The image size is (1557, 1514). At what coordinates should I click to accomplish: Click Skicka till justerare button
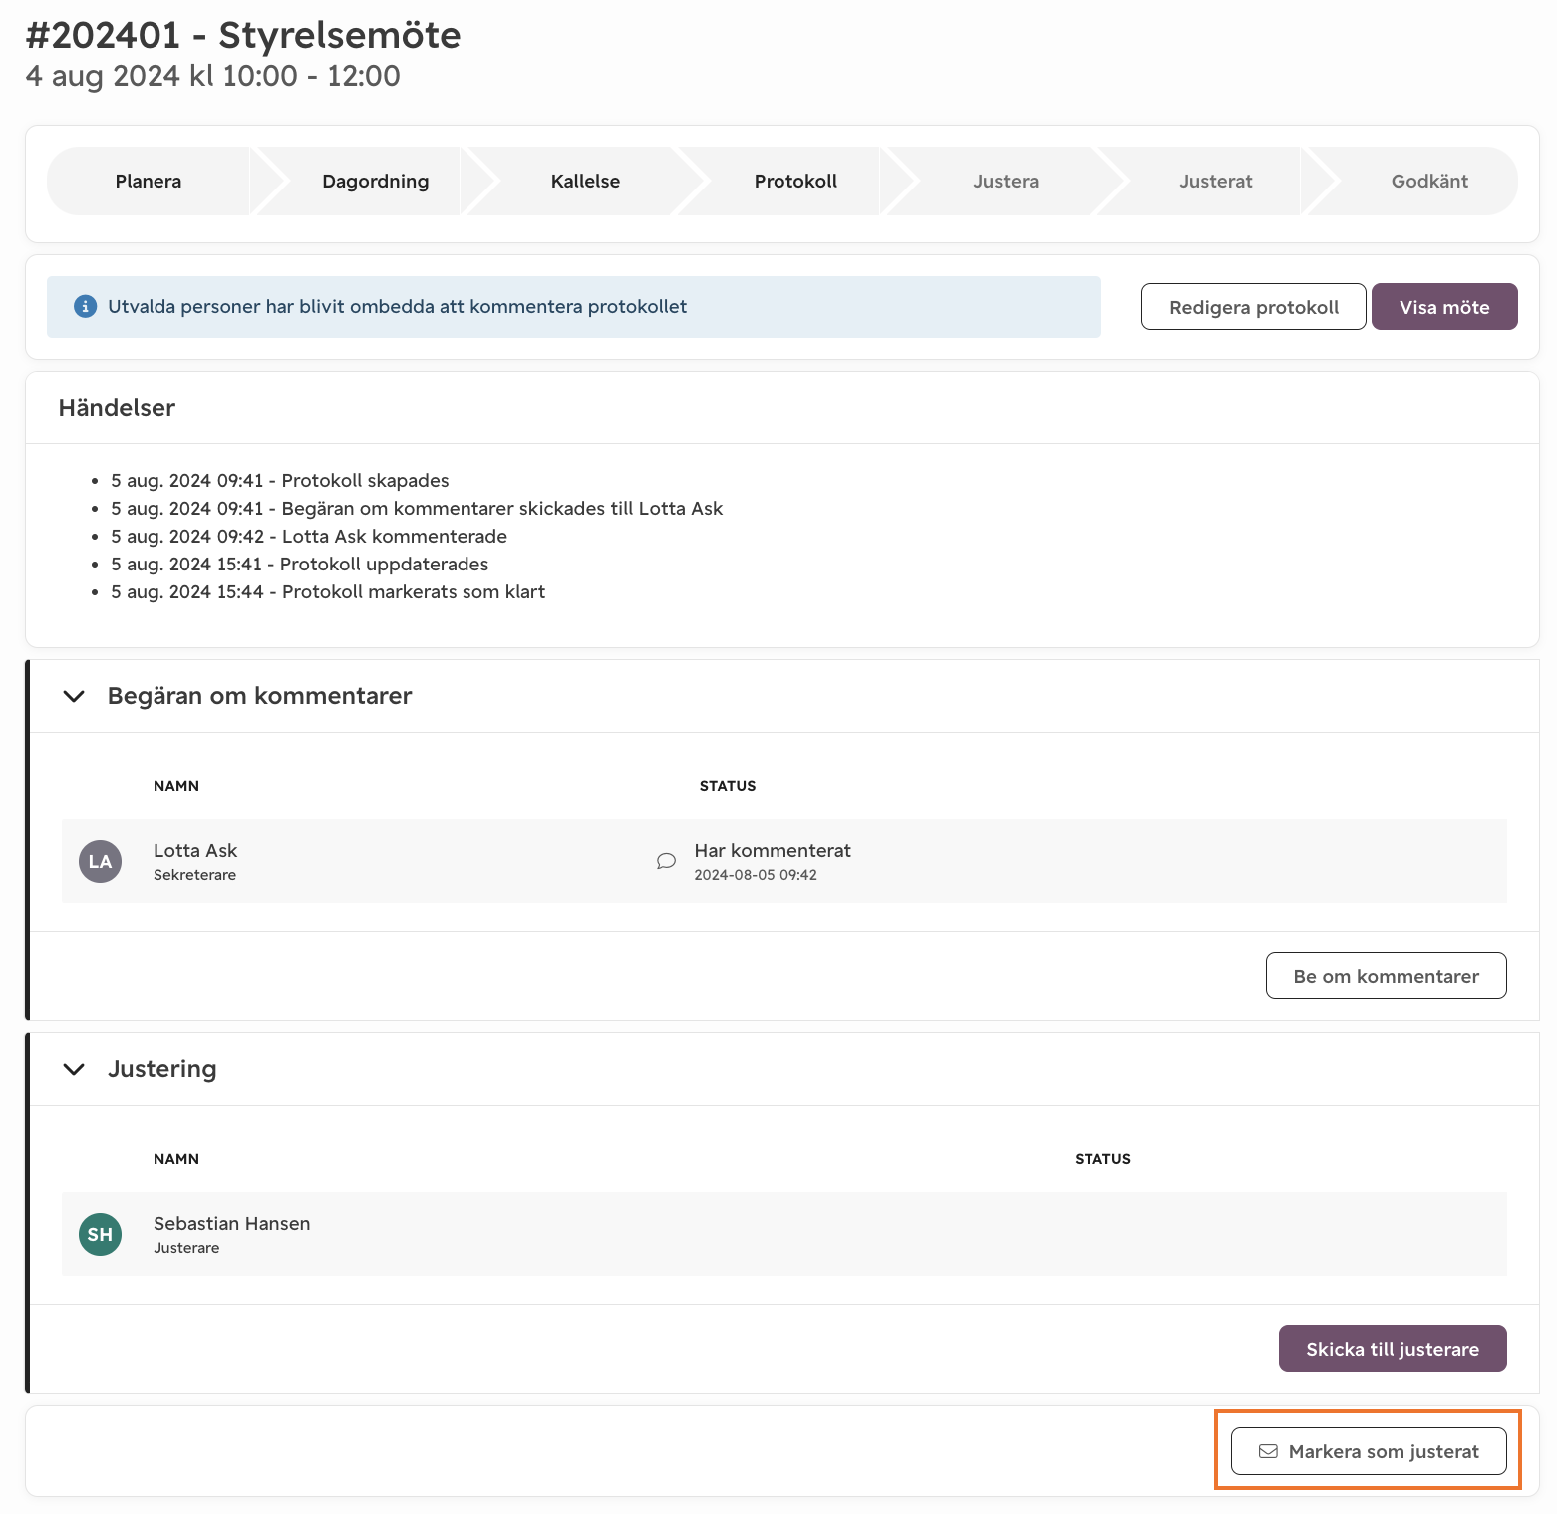coord(1393,1349)
